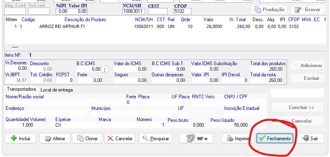Click the Excluir button
Viewport: 330px width, 157px height.
coord(308,78)
